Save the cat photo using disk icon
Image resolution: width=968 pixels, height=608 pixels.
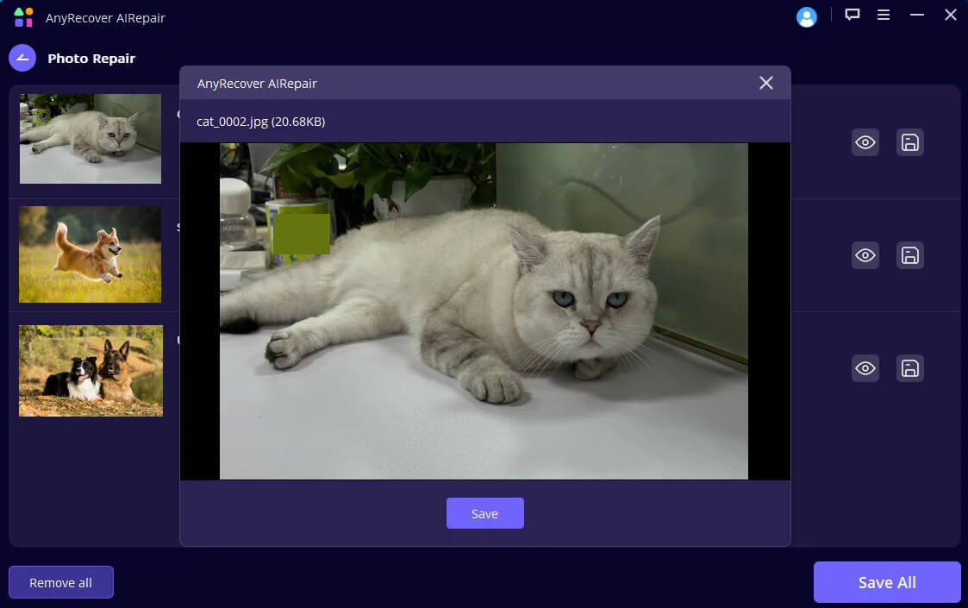click(909, 142)
